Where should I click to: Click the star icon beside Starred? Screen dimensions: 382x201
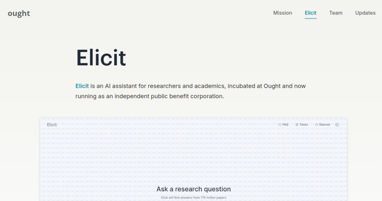(316, 125)
